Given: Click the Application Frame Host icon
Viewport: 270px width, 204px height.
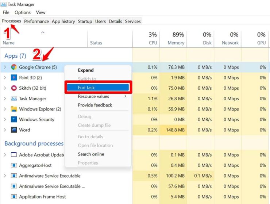Looking at the screenshot, I should pos(14,197).
